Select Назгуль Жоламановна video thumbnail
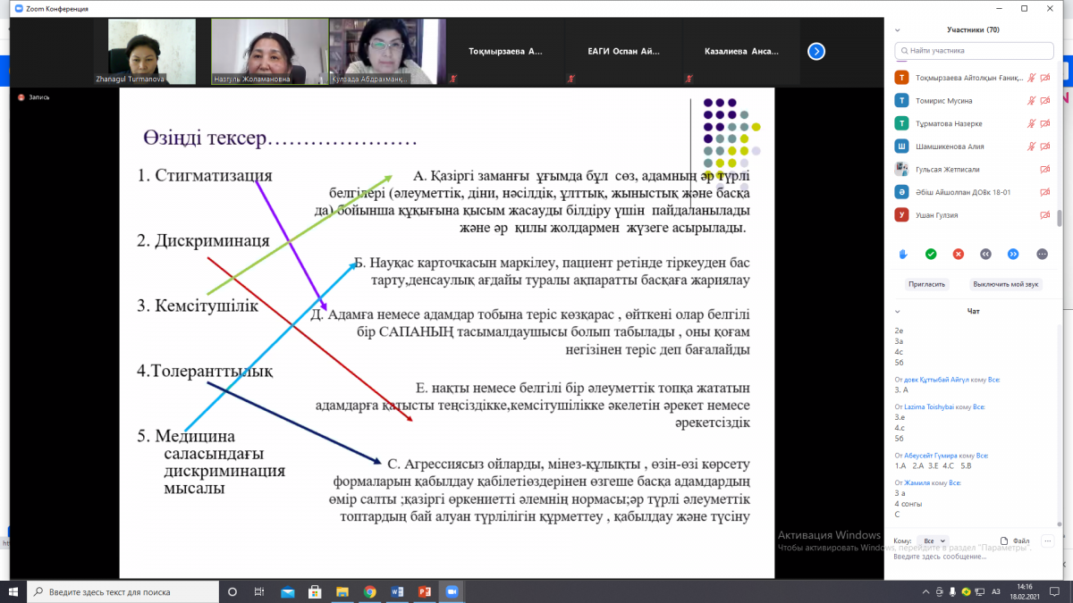The width and height of the screenshot is (1073, 603). point(267,52)
